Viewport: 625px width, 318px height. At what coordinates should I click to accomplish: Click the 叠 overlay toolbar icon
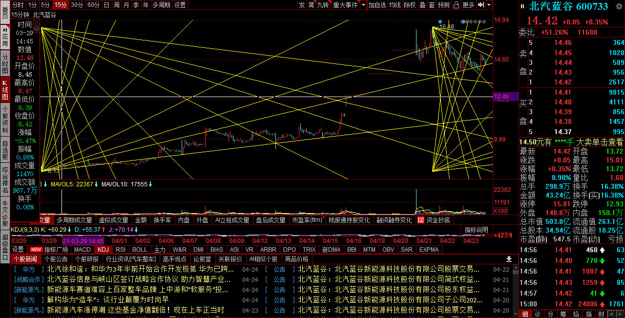422,5
